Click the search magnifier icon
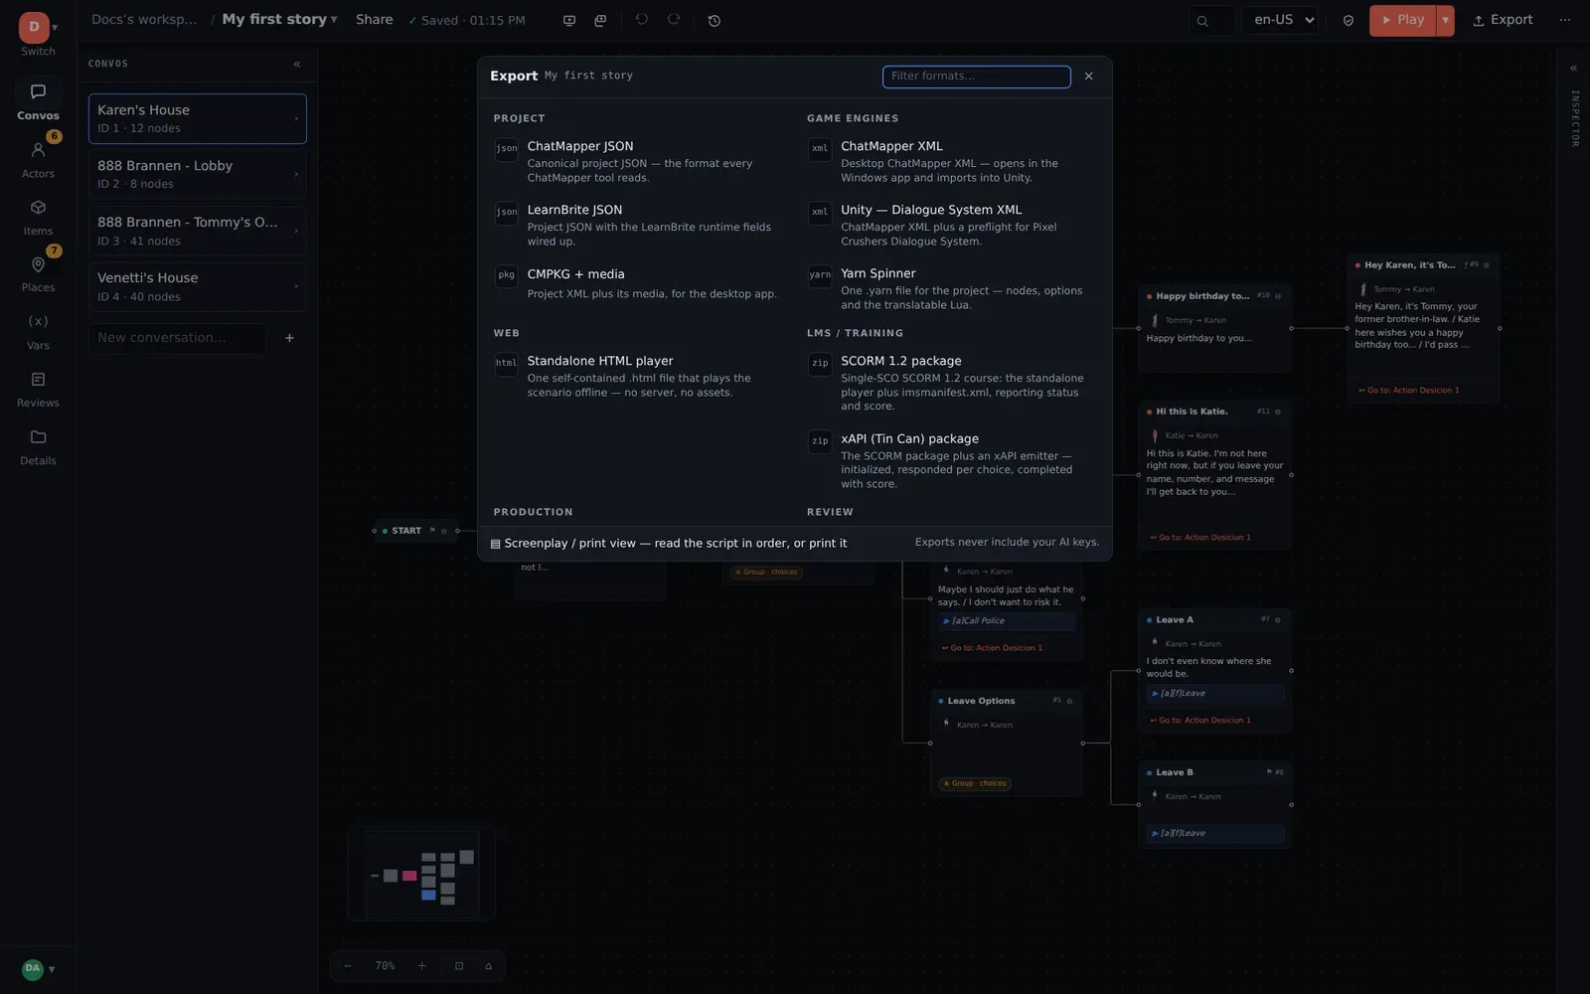Screen dimensions: 1590x994 (1202, 20)
